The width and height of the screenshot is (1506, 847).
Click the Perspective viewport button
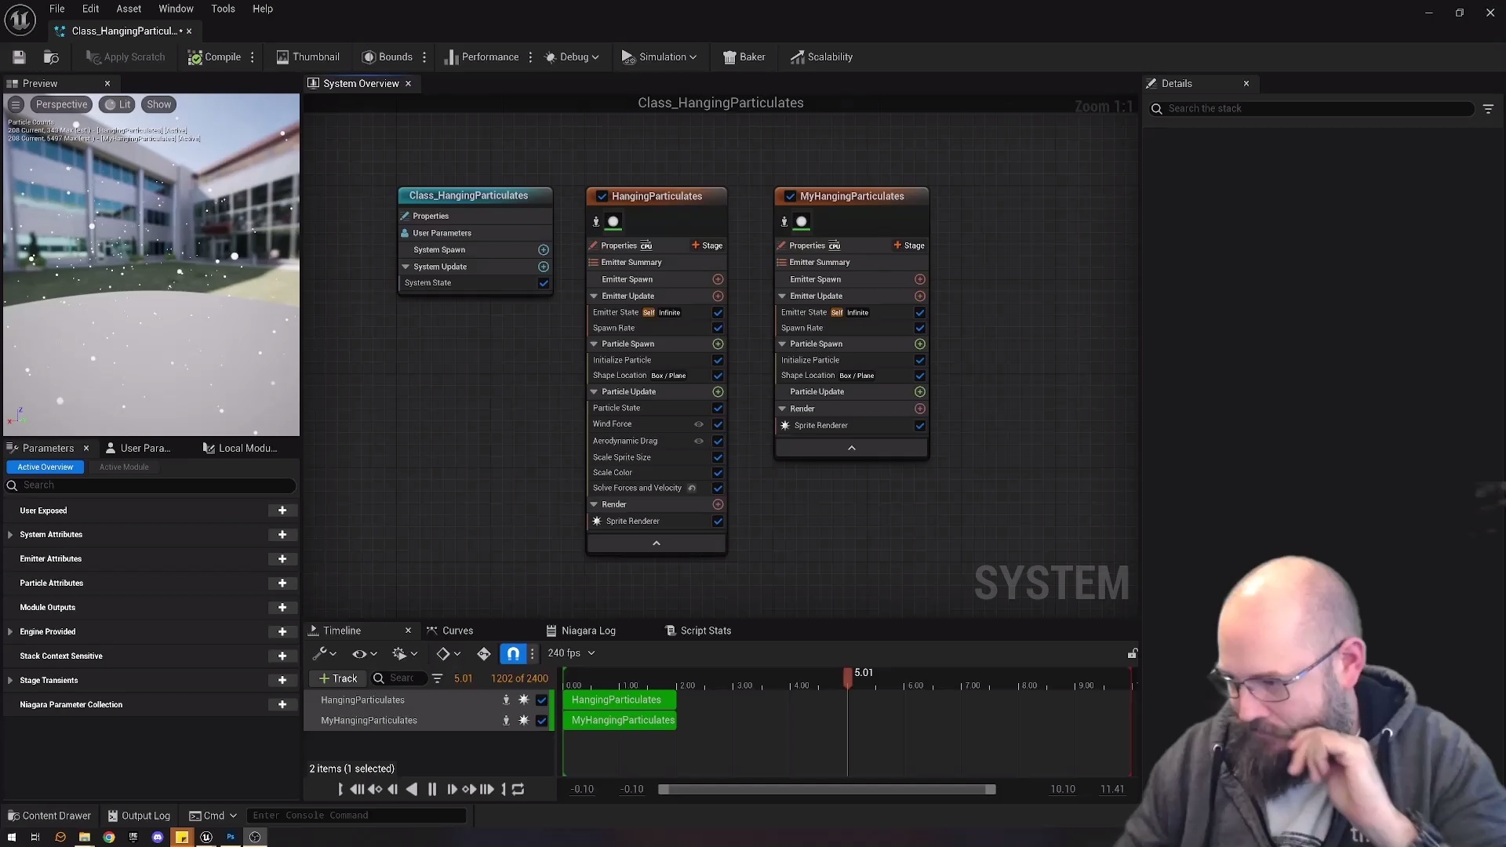(61, 104)
